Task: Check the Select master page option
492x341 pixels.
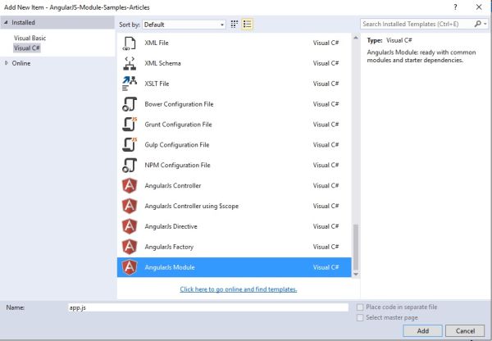Action: (x=360, y=318)
